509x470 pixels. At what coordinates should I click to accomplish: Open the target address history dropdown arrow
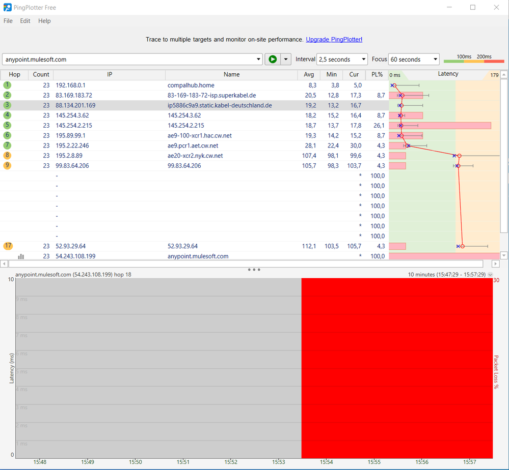[258, 60]
